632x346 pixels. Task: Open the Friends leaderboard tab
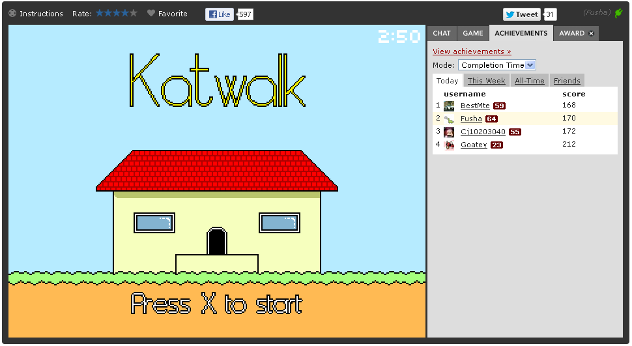point(567,81)
